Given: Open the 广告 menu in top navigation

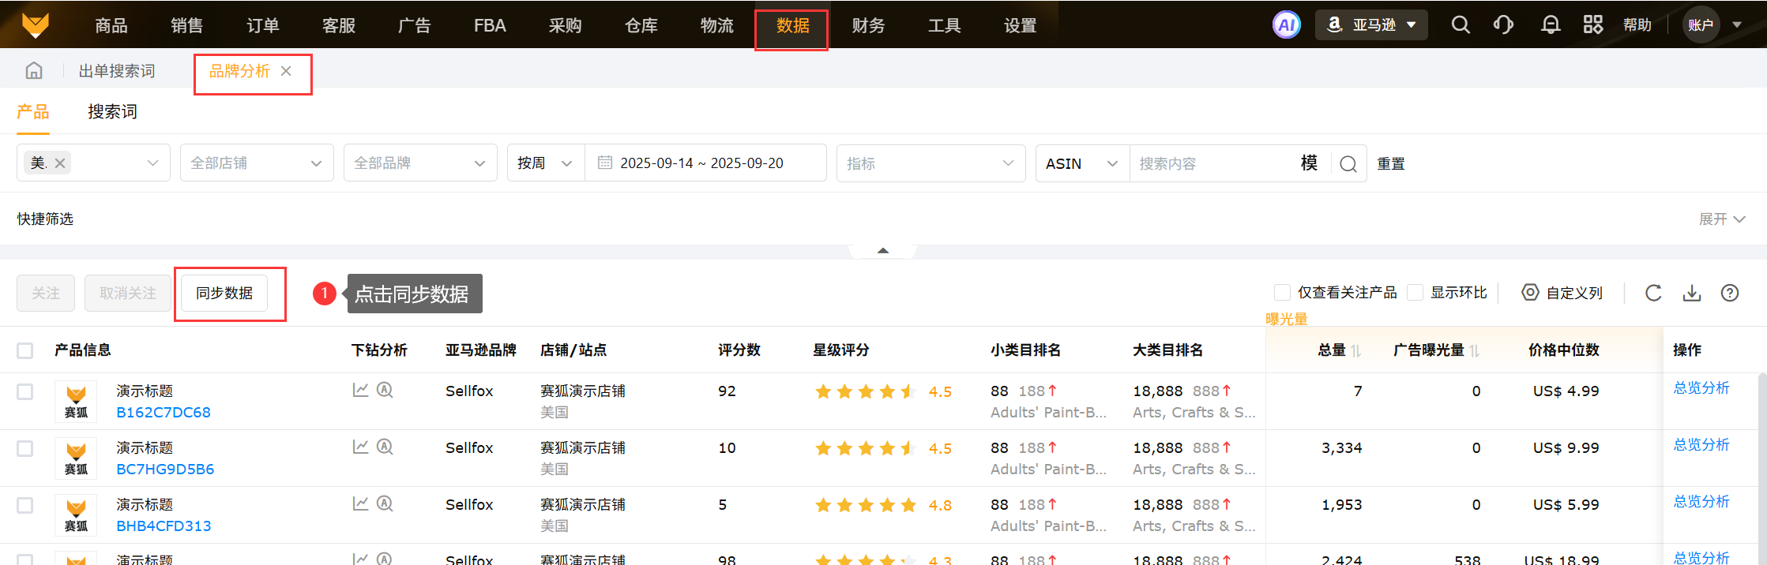Looking at the screenshot, I should coord(414,25).
